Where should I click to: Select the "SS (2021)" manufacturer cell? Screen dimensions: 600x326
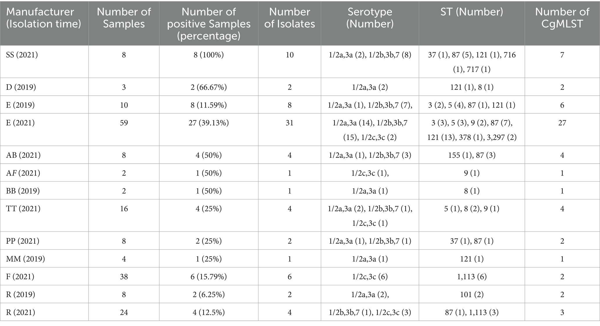pyautogui.click(x=22, y=55)
